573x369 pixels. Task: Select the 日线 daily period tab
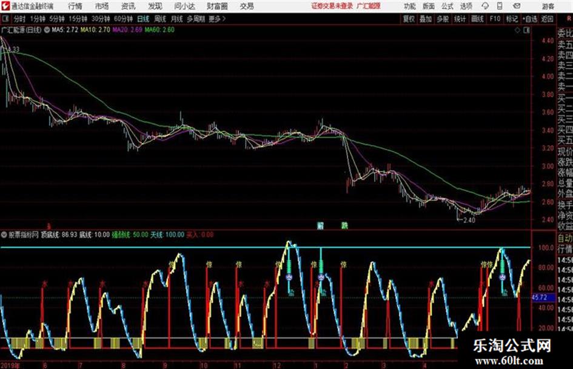143,19
